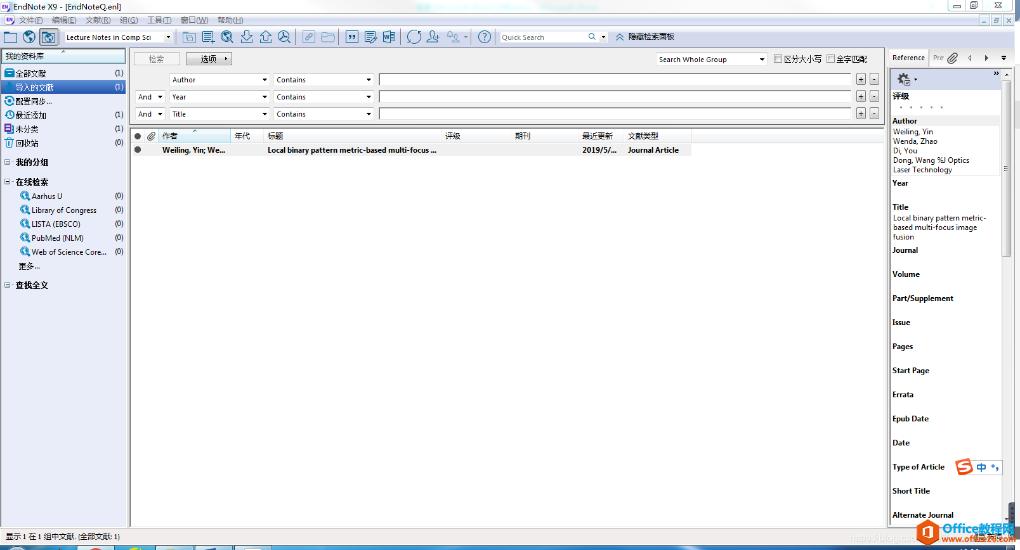Screen dimensions: 1020x550
Task: Open the 回收站 trash group
Action: tap(63, 143)
